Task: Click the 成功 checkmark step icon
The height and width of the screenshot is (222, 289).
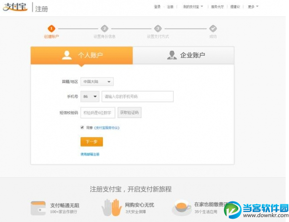Action: 213,29
